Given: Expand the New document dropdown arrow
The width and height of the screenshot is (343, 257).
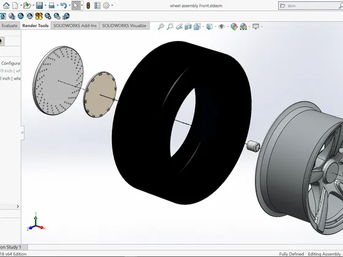Looking at the screenshot, I should pos(21,6).
